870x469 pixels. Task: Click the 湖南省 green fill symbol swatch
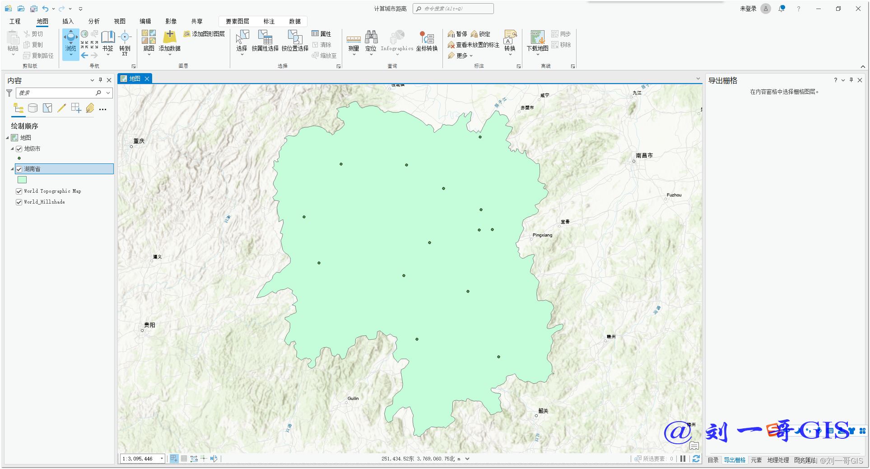coord(22,180)
